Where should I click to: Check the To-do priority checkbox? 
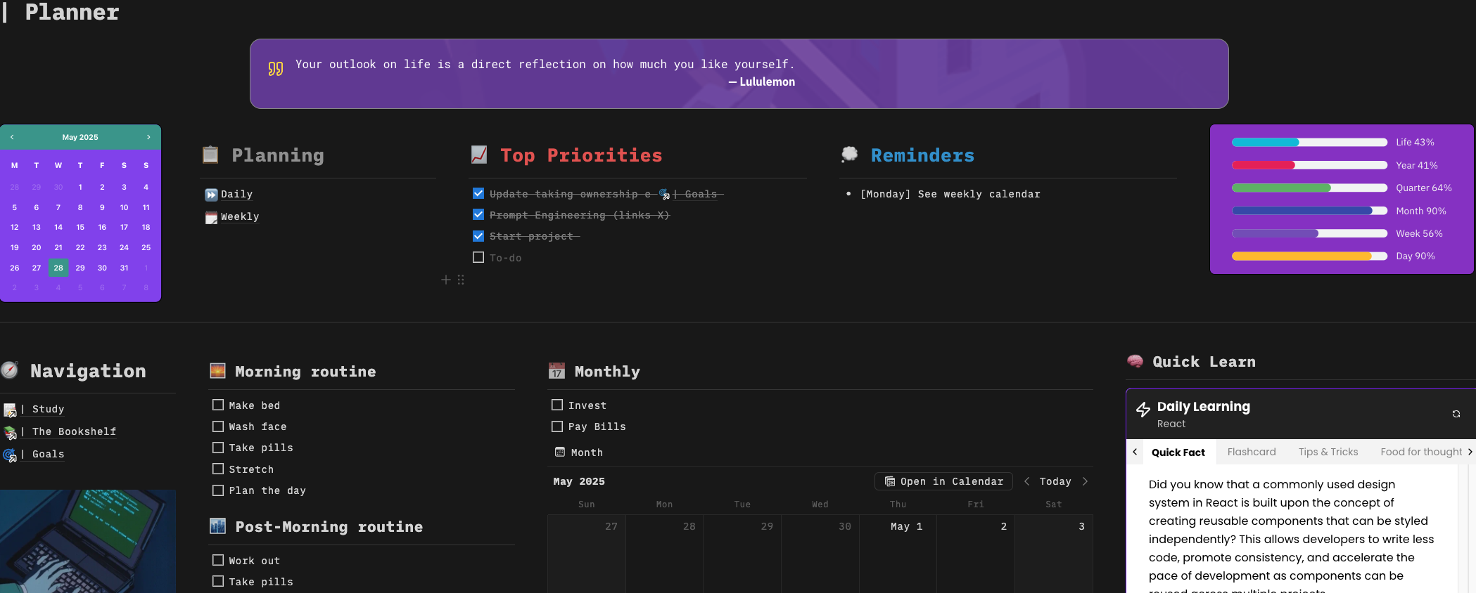click(x=478, y=257)
